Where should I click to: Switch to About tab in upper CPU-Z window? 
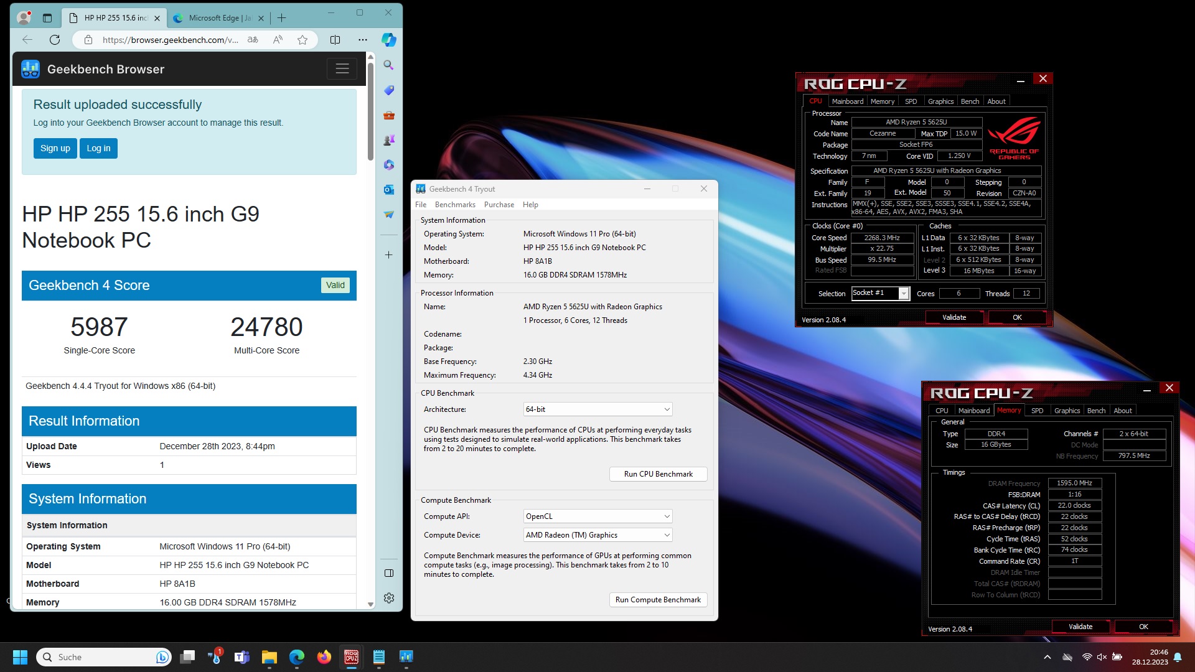pos(996,101)
